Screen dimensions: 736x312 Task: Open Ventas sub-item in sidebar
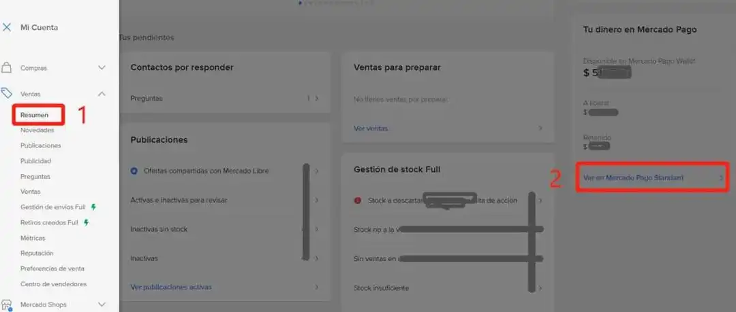(x=31, y=192)
